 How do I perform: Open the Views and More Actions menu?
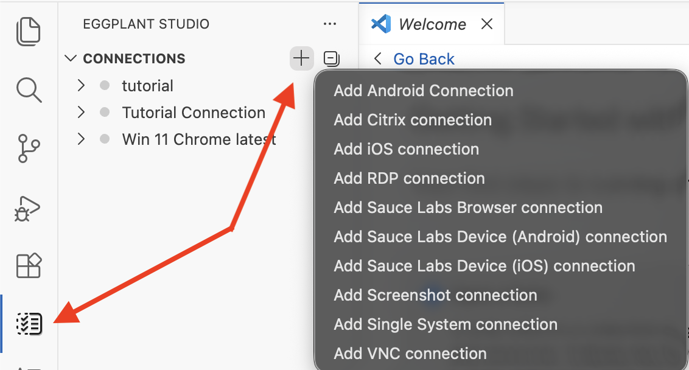pyautogui.click(x=330, y=24)
